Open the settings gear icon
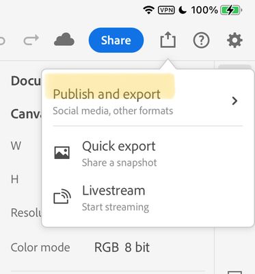 (x=234, y=40)
